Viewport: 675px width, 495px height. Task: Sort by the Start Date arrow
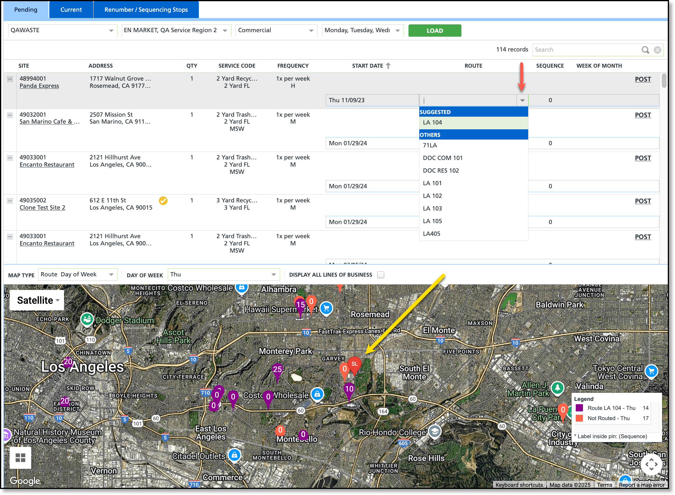pos(388,66)
